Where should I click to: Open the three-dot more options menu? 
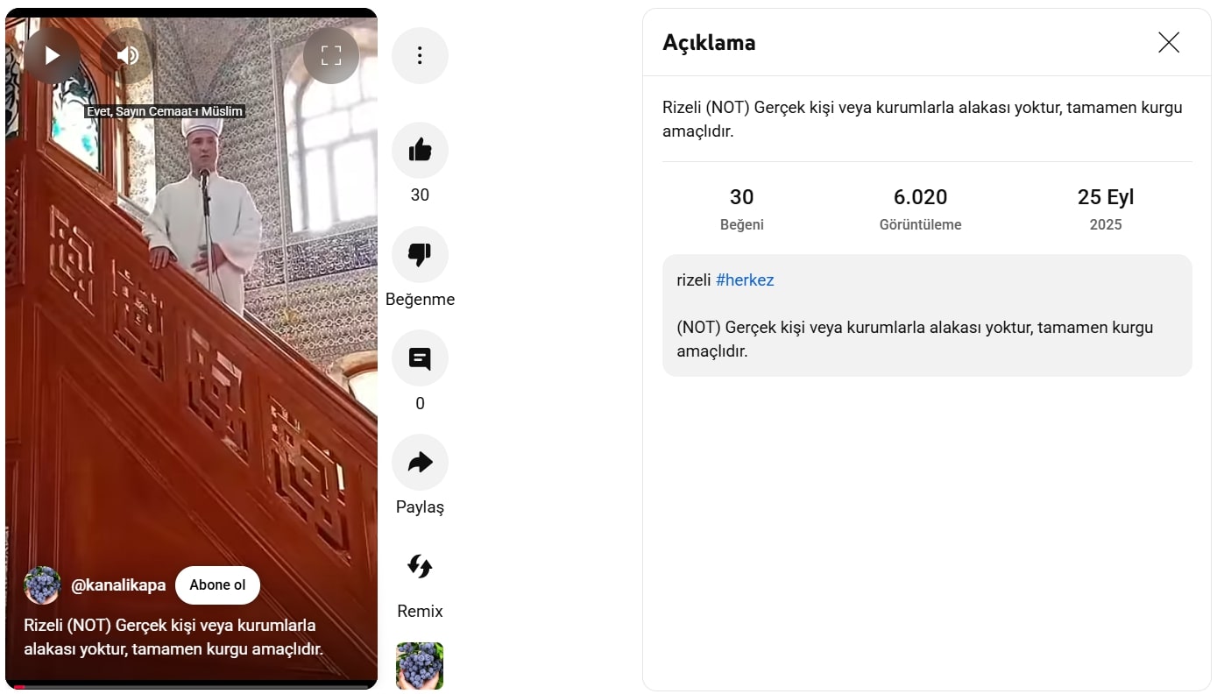[420, 56]
